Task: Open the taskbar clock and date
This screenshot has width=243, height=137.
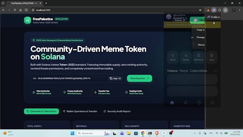Action: pyautogui.click(x=235, y=133)
